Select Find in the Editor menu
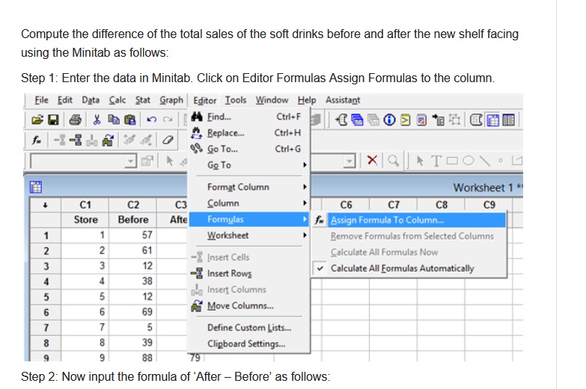The width and height of the screenshot is (586, 389). pyautogui.click(x=219, y=117)
